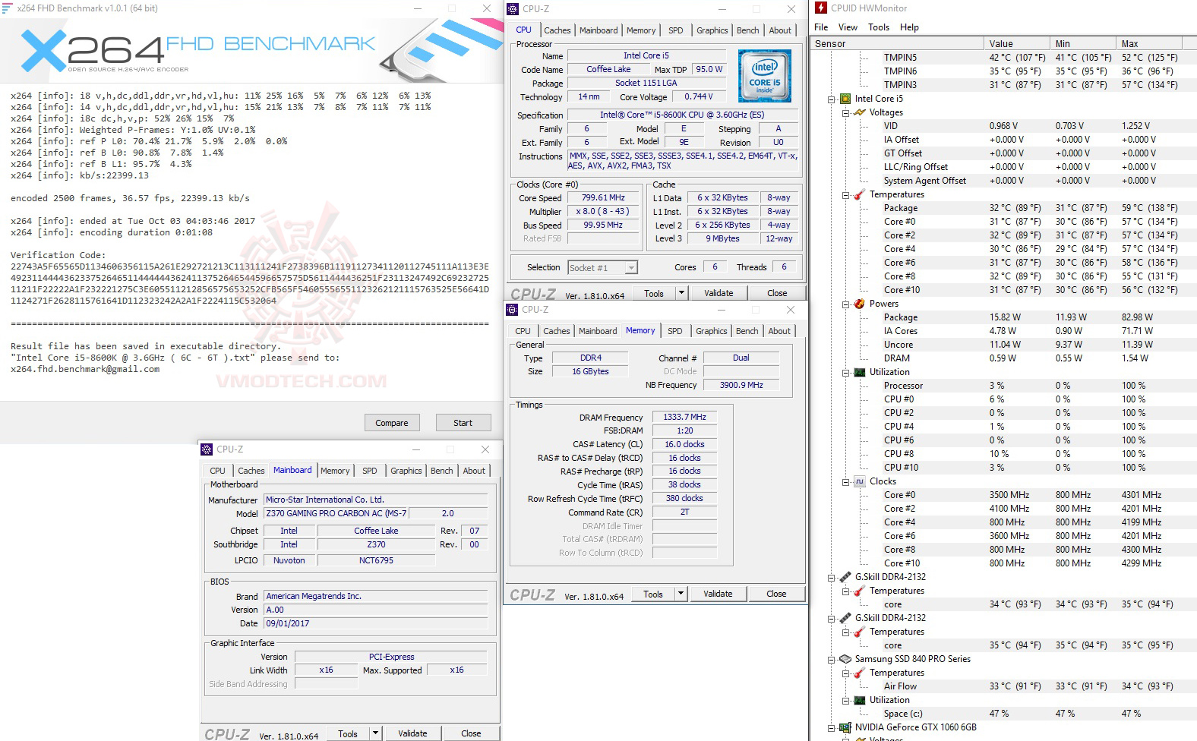Collapse the Clocks branch in HWMonitor
This screenshot has height=741, width=1197.
(x=845, y=481)
